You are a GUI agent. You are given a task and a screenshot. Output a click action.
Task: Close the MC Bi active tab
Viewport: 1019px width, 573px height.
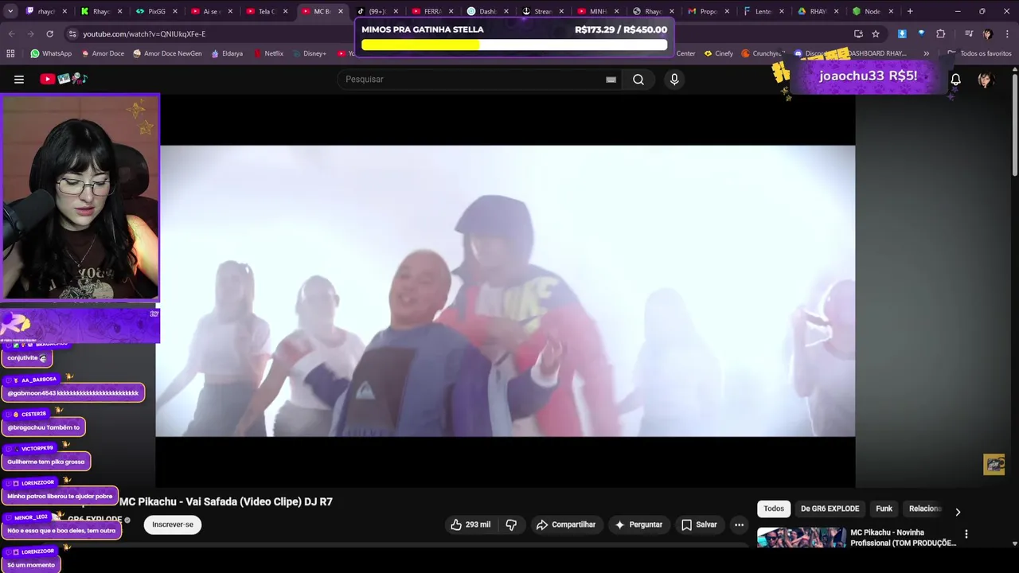(x=341, y=11)
